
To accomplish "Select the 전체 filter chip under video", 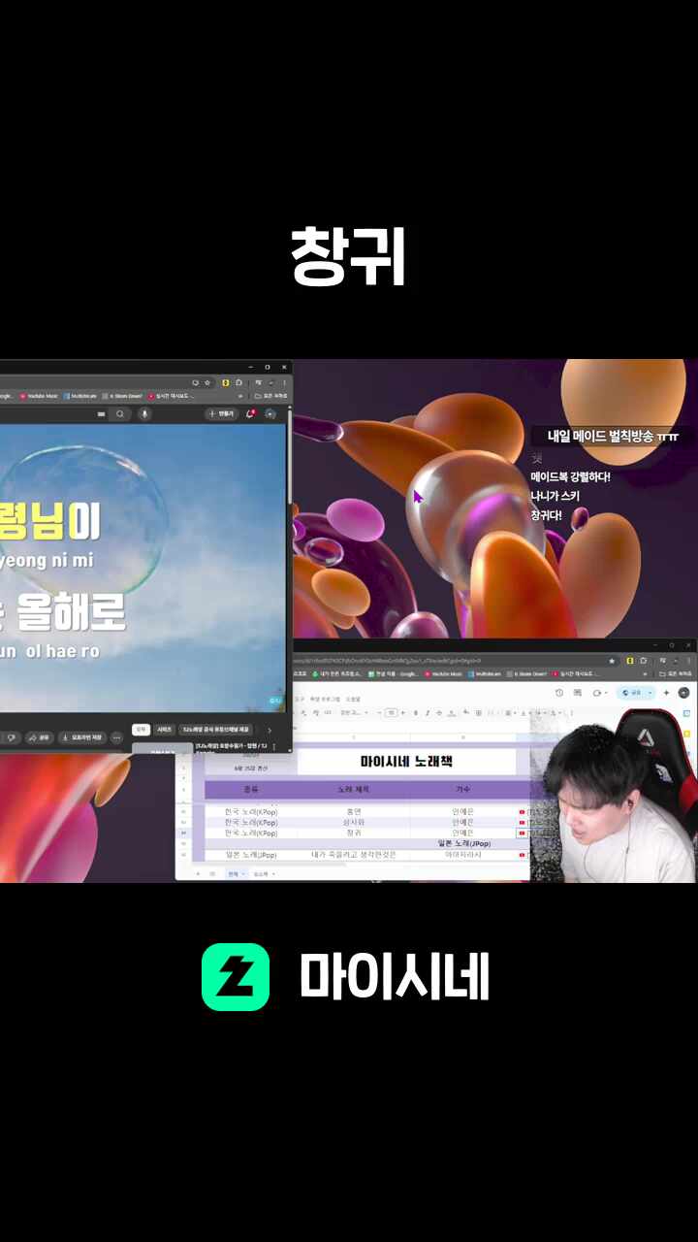I will click(x=140, y=730).
